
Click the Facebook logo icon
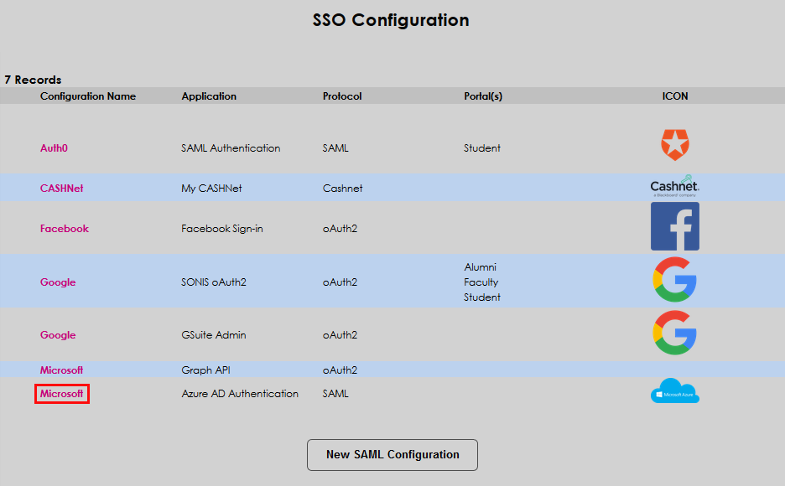coord(674,226)
